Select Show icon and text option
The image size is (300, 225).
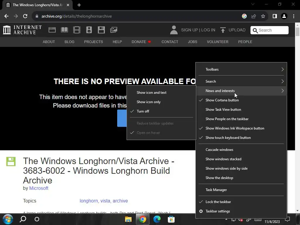pyautogui.click(x=161, y=92)
